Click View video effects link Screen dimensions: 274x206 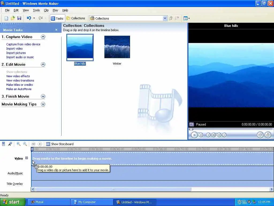point(18,76)
